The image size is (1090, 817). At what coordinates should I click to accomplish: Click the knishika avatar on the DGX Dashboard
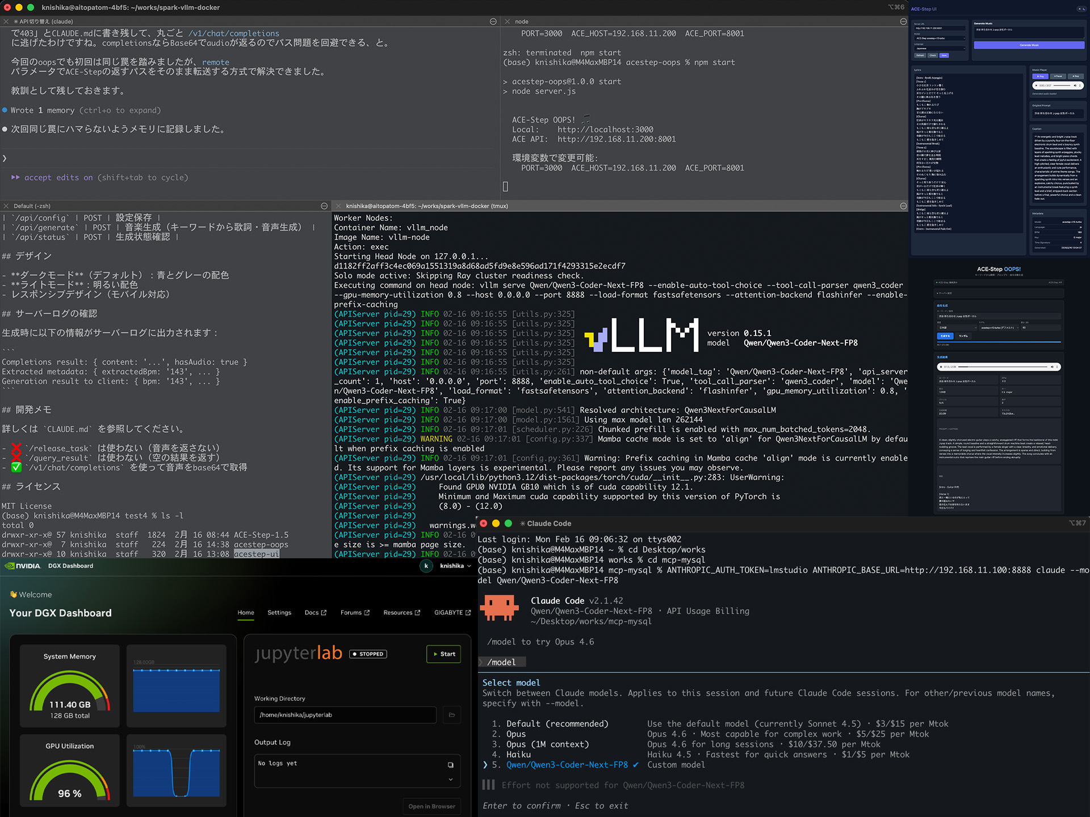click(x=426, y=566)
